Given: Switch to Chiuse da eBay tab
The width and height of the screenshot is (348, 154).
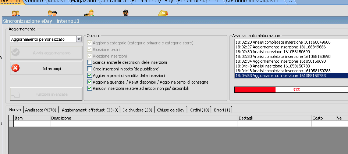Looking at the screenshot, I should [x=171, y=110].
